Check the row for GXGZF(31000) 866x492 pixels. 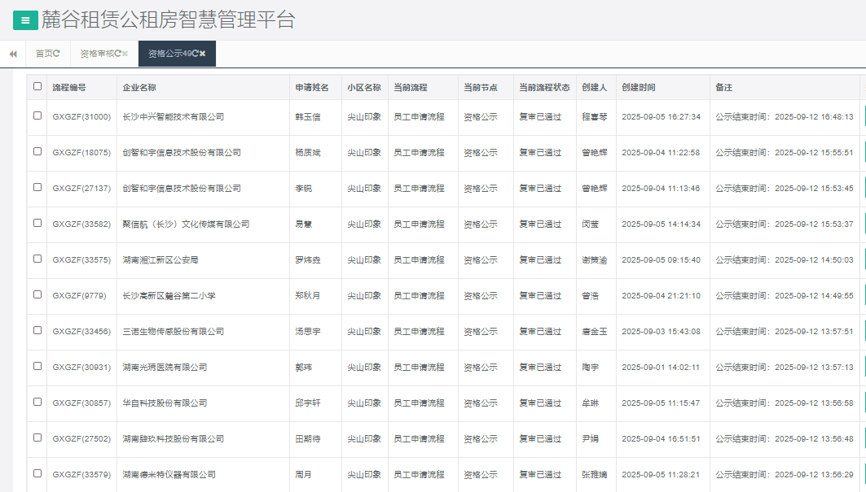coord(37,115)
